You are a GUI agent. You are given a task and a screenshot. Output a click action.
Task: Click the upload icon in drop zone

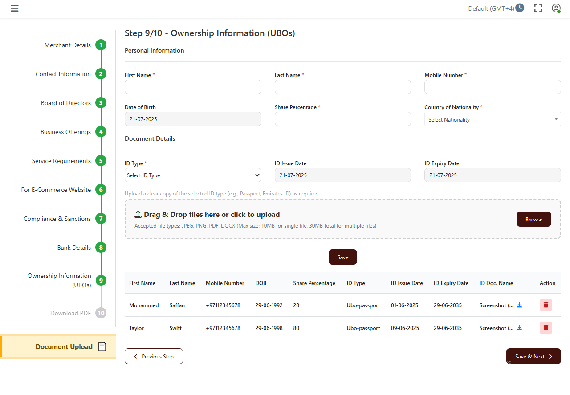pos(138,214)
